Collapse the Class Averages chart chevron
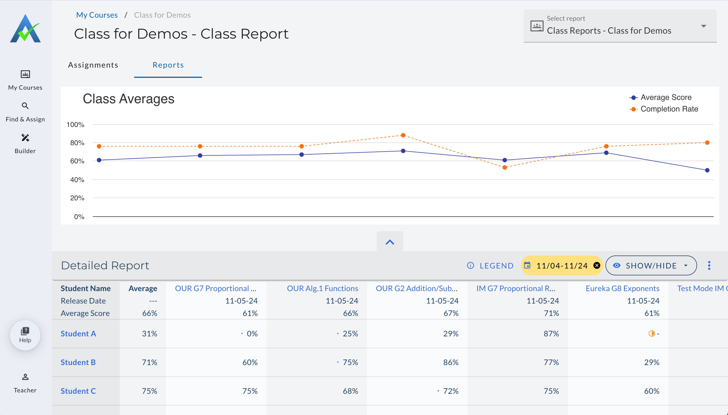The image size is (728, 415). pyautogui.click(x=390, y=242)
